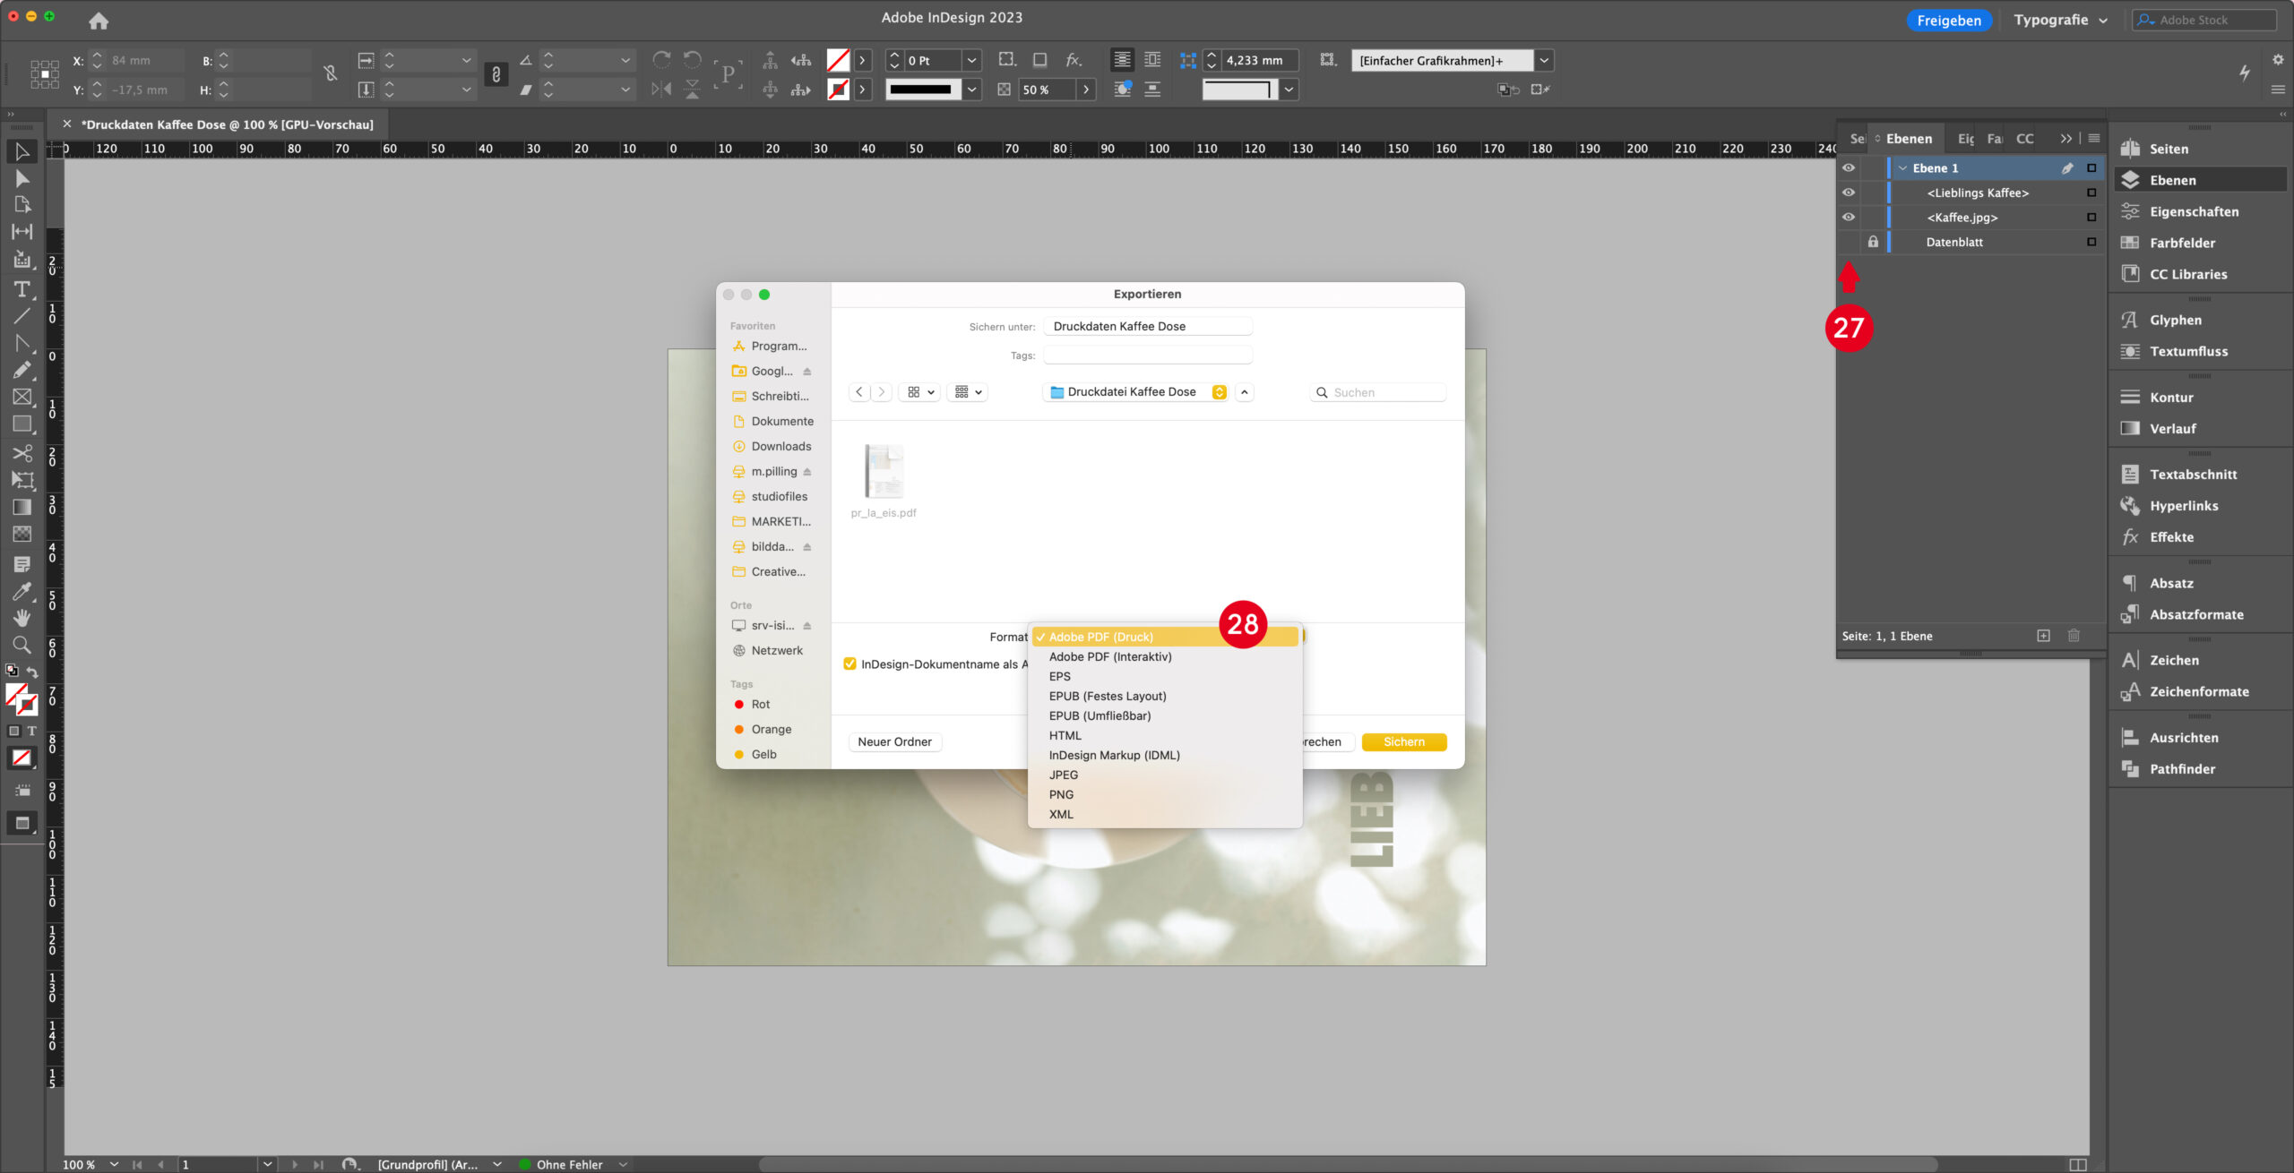Collapse the Ebene 1 layer group
Image resolution: width=2294 pixels, height=1173 pixels.
pos(1901,167)
